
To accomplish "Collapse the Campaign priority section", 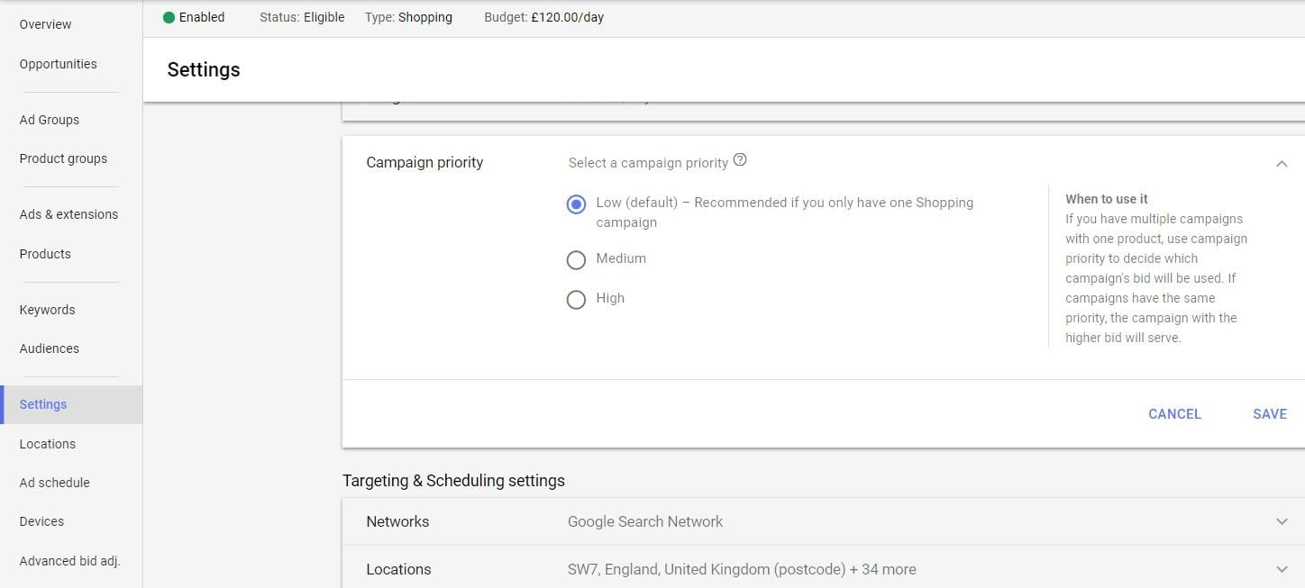I will point(1282,163).
